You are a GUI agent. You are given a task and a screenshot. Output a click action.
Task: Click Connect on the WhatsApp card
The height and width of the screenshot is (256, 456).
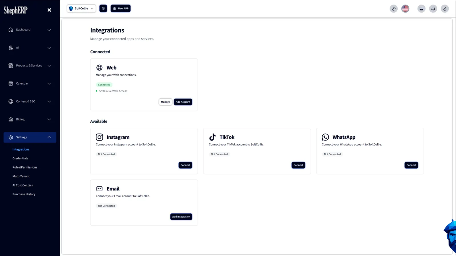(x=411, y=165)
